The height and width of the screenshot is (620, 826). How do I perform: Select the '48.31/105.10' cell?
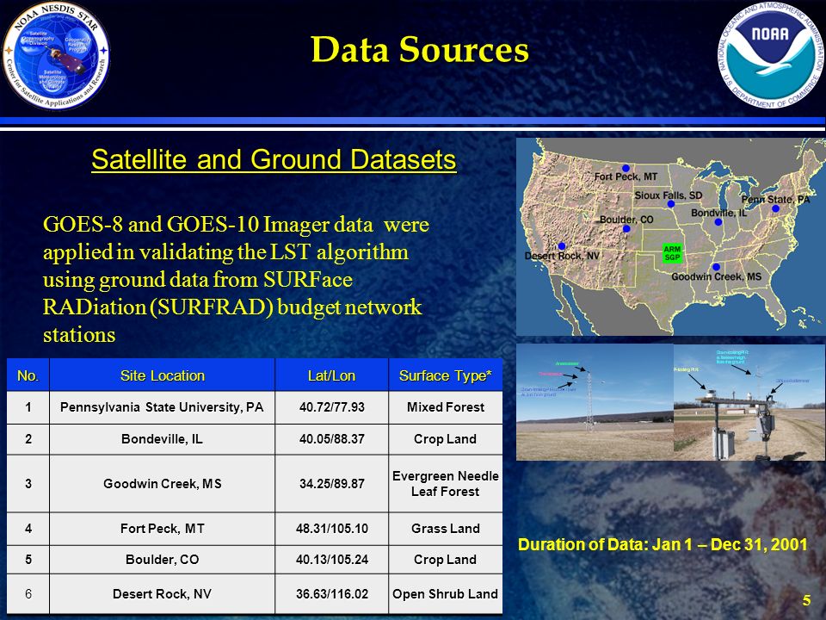(x=332, y=528)
